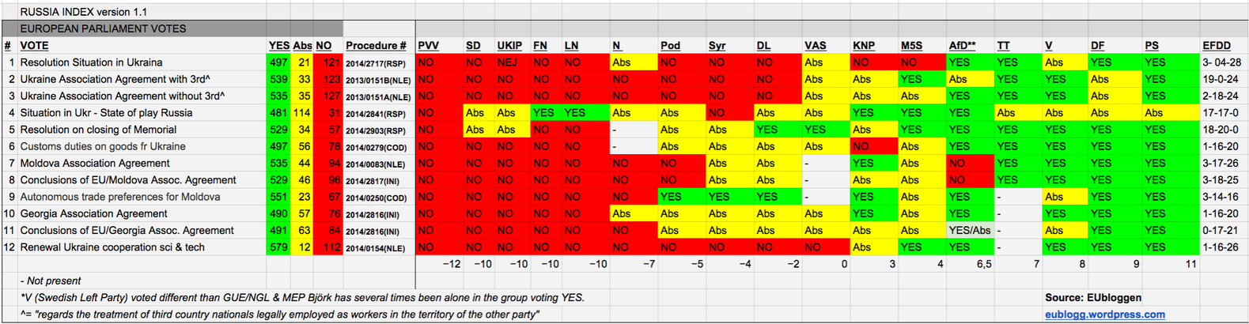Click the "- Not present" legend cell
1249x324 pixels.
coord(51,281)
